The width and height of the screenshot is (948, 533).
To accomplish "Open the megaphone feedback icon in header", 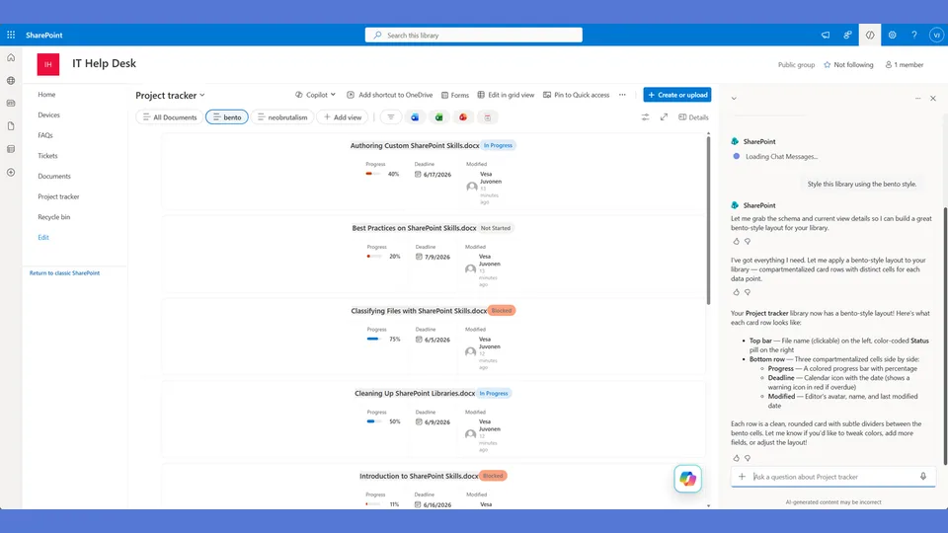I will click(x=826, y=36).
